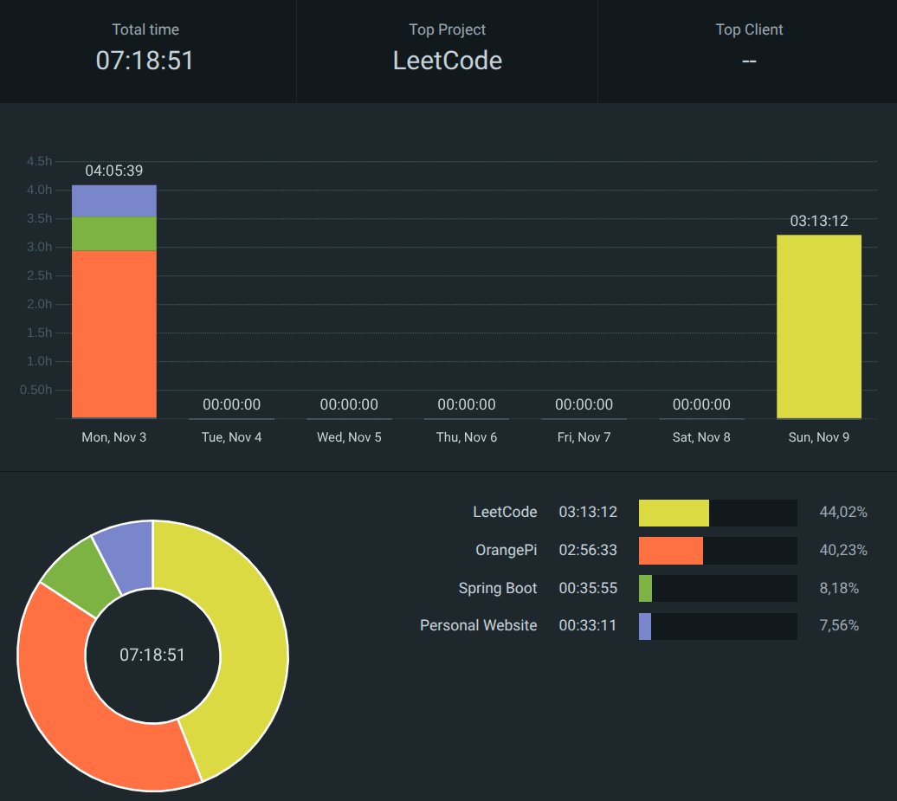Click the orange OrangePi segment in Monday's bar
This screenshot has height=801, width=897.
[x=113, y=333]
